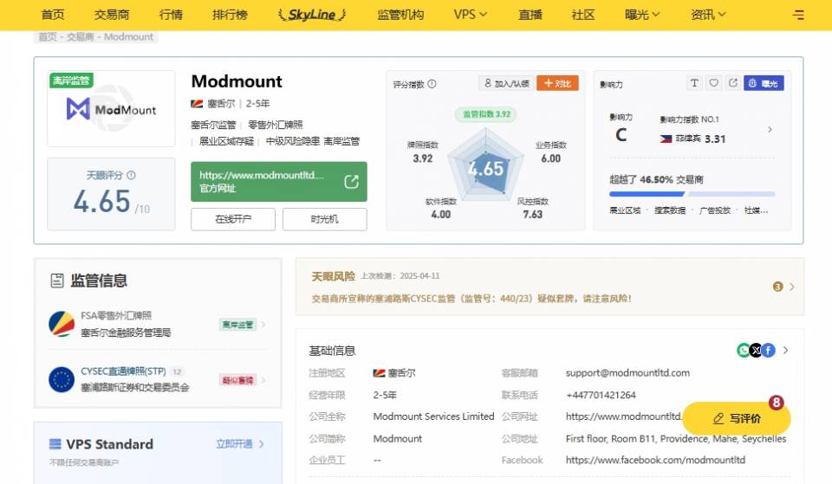Open the FSA零售外汇牌照 license entry
832x484 pixels.
click(x=116, y=315)
